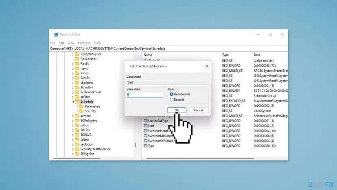Click the SDFRd folder icon
337x190 pixels.
pos(77,130)
